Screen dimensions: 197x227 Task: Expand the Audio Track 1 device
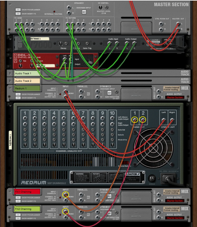[10, 73]
